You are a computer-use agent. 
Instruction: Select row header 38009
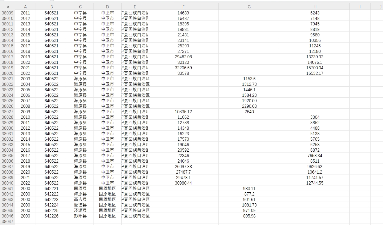[8, 13]
